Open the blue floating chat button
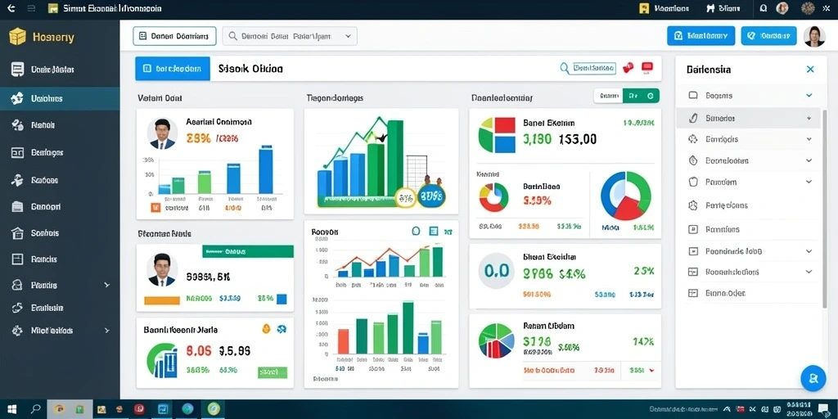Viewport: 838px width, 419px height. tap(813, 379)
